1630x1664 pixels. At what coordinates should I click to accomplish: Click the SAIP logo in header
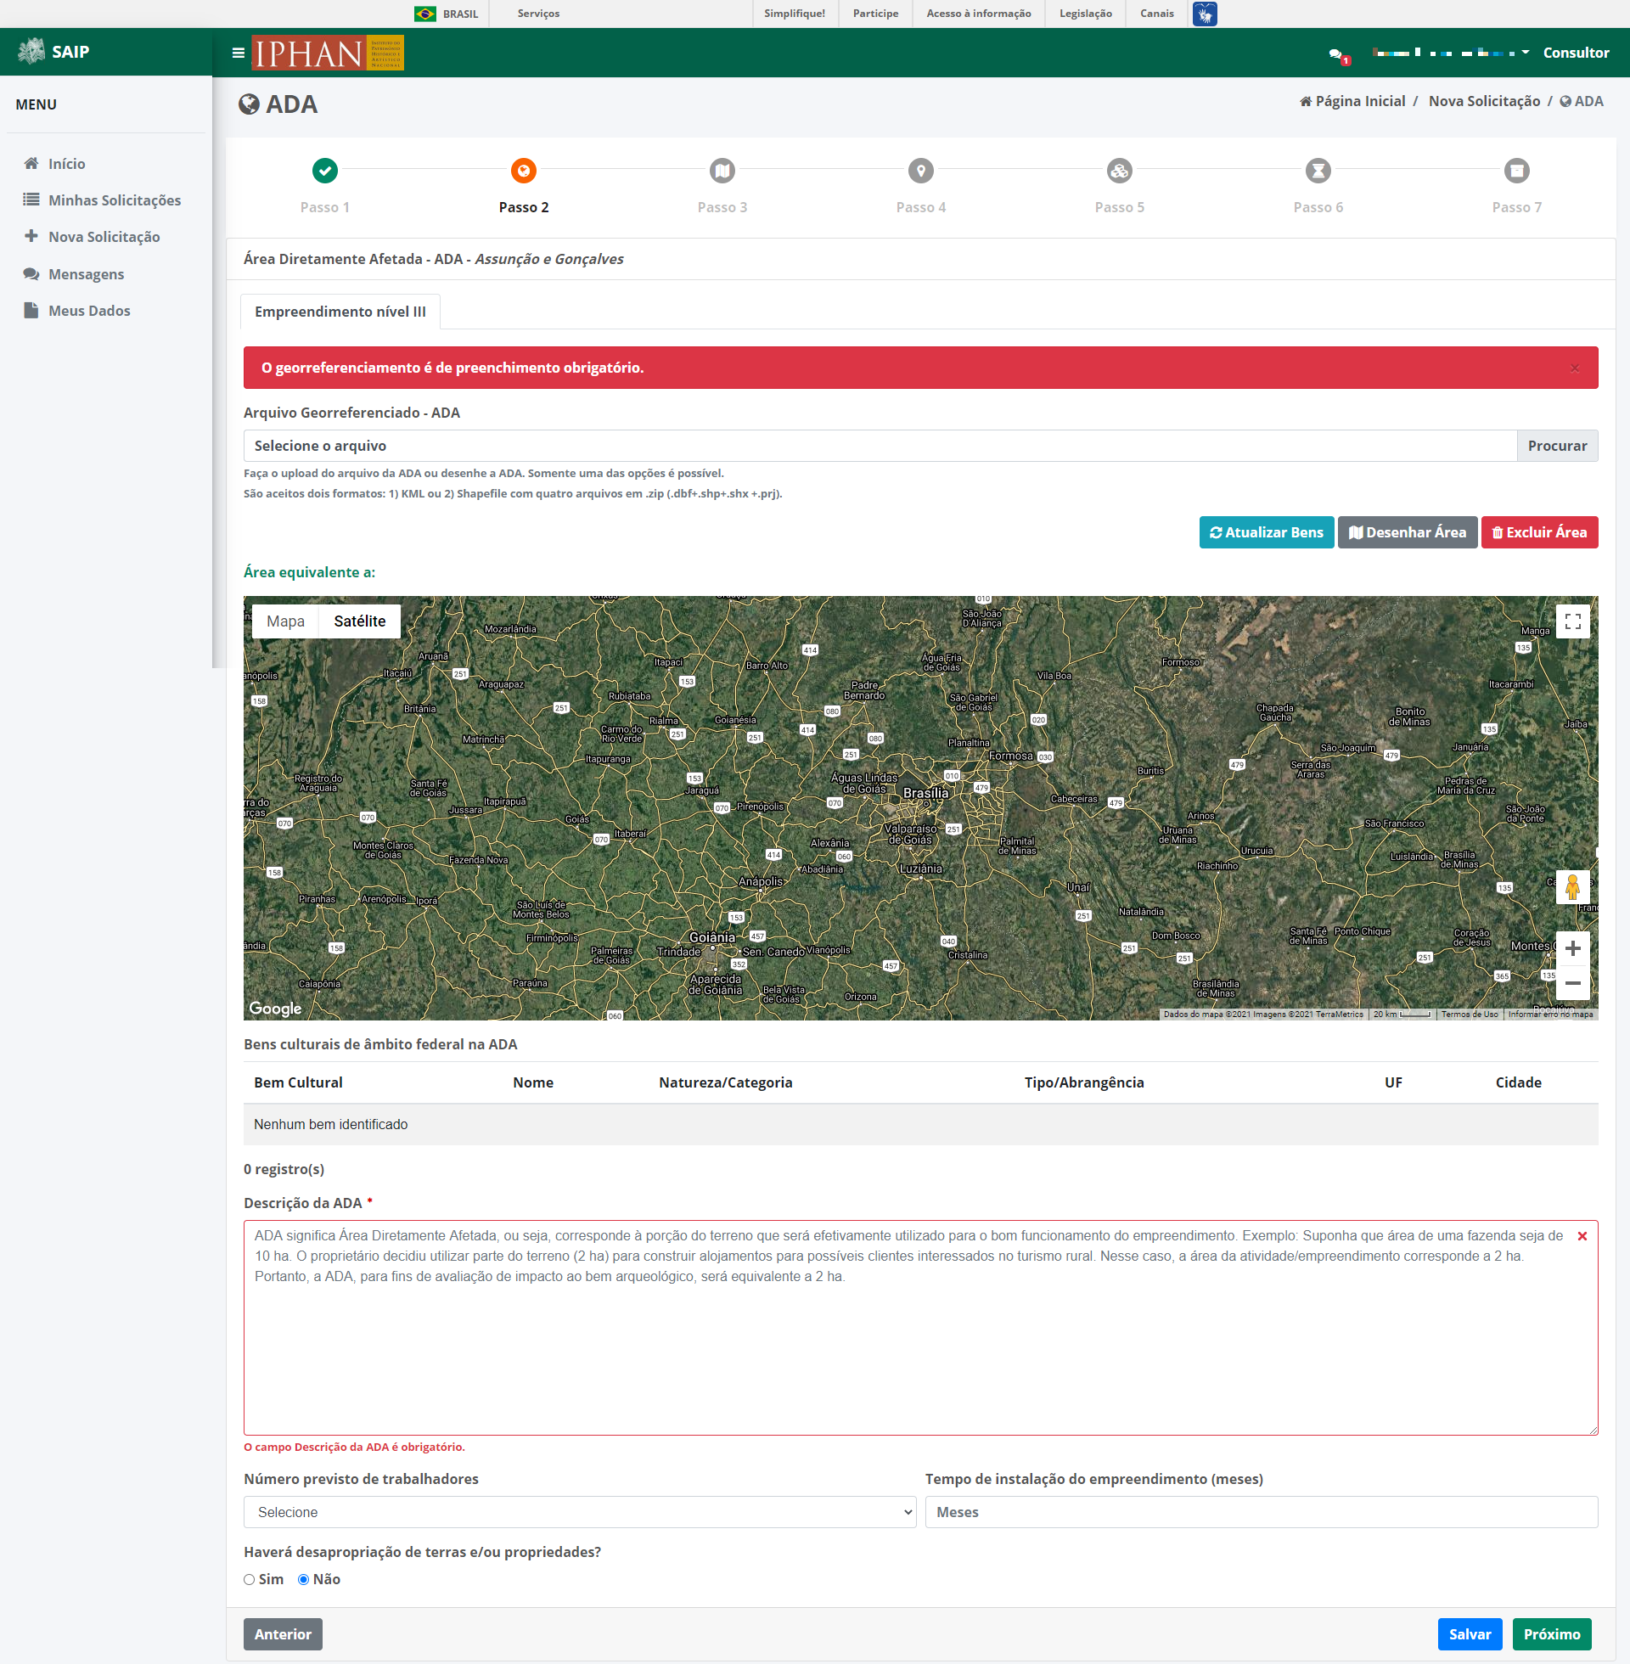[x=53, y=51]
